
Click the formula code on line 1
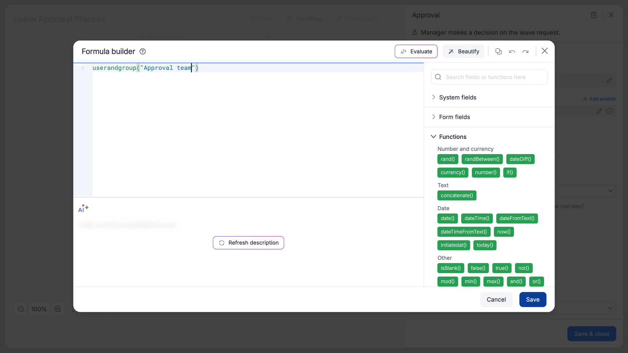145,68
